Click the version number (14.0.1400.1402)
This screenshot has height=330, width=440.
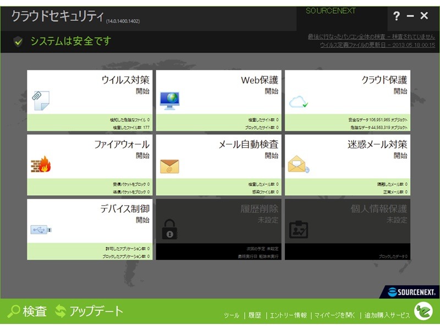click(123, 21)
